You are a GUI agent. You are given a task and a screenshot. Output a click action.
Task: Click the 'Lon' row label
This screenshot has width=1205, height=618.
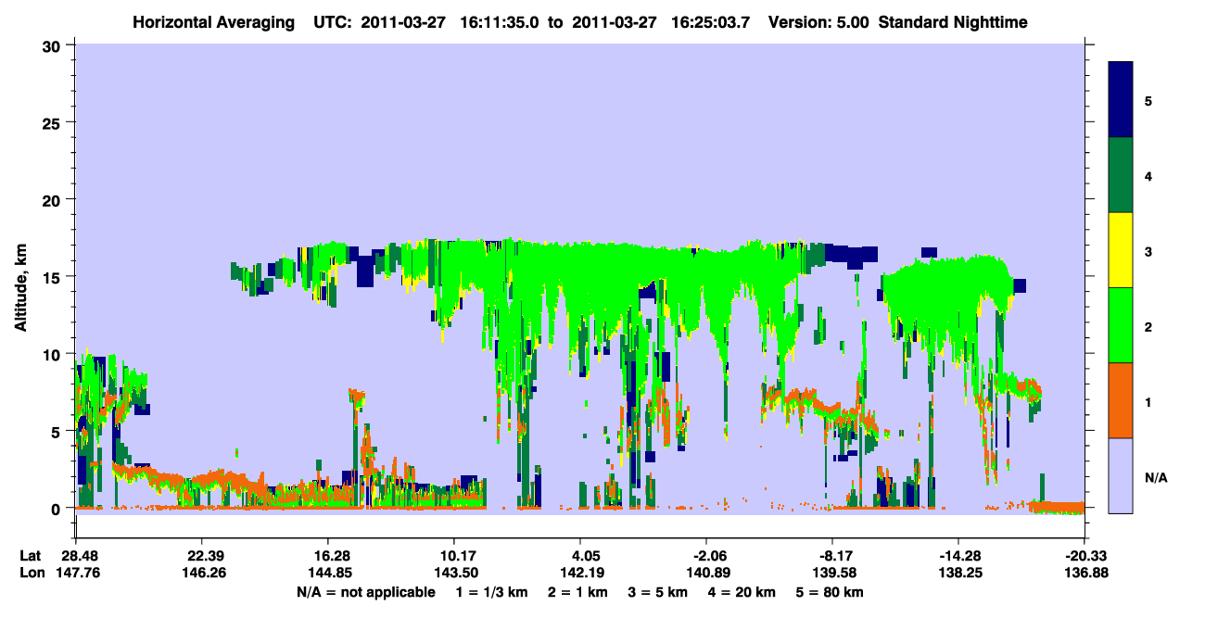(x=32, y=573)
